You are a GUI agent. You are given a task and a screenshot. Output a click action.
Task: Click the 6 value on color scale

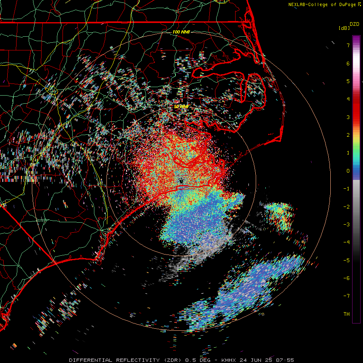click(x=348, y=63)
